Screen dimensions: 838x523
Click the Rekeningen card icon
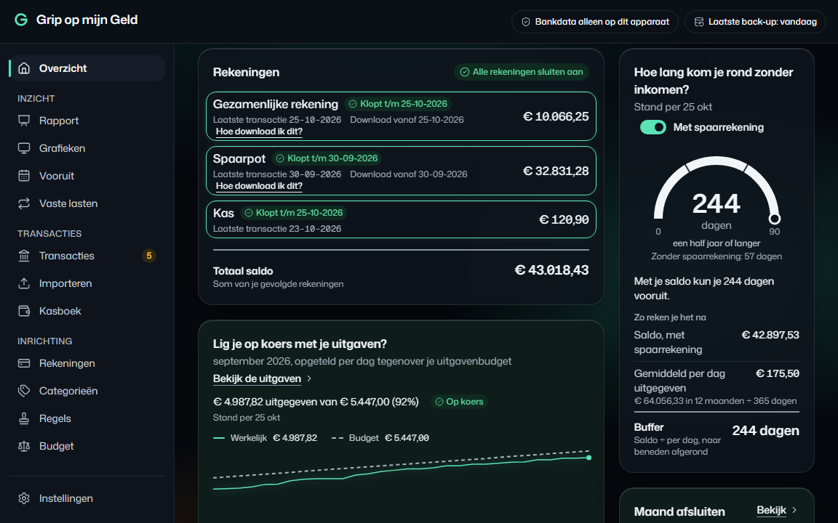[x=24, y=363]
